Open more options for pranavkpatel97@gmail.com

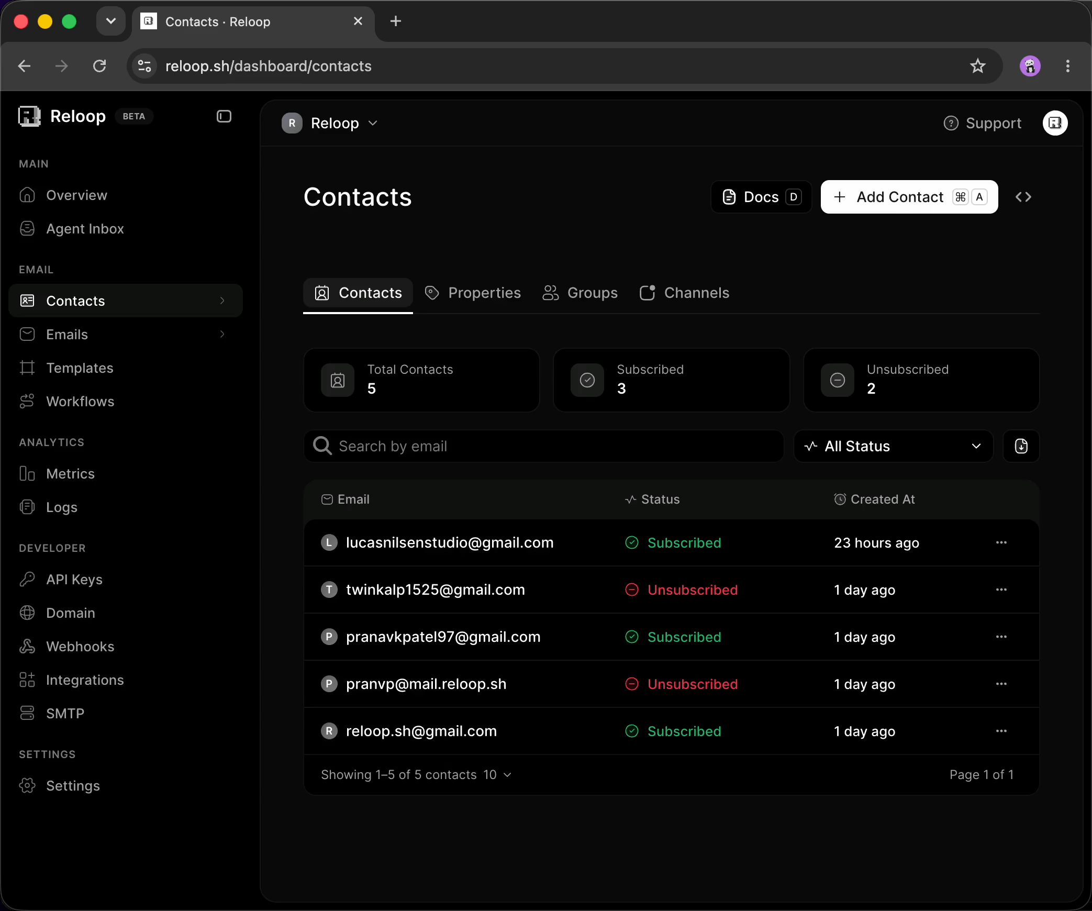(1001, 637)
